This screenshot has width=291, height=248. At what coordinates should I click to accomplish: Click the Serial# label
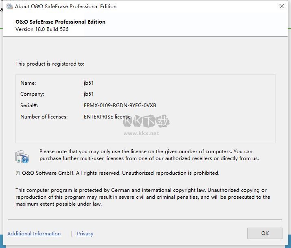[x=29, y=105]
